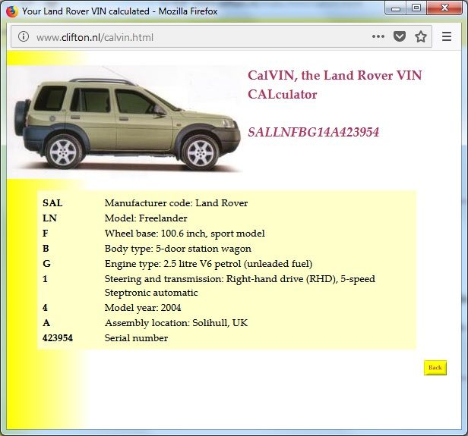Image resolution: width=468 pixels, height=436 pixels.
Task: Click 'Model: Freelander' text
Action: 146,218
